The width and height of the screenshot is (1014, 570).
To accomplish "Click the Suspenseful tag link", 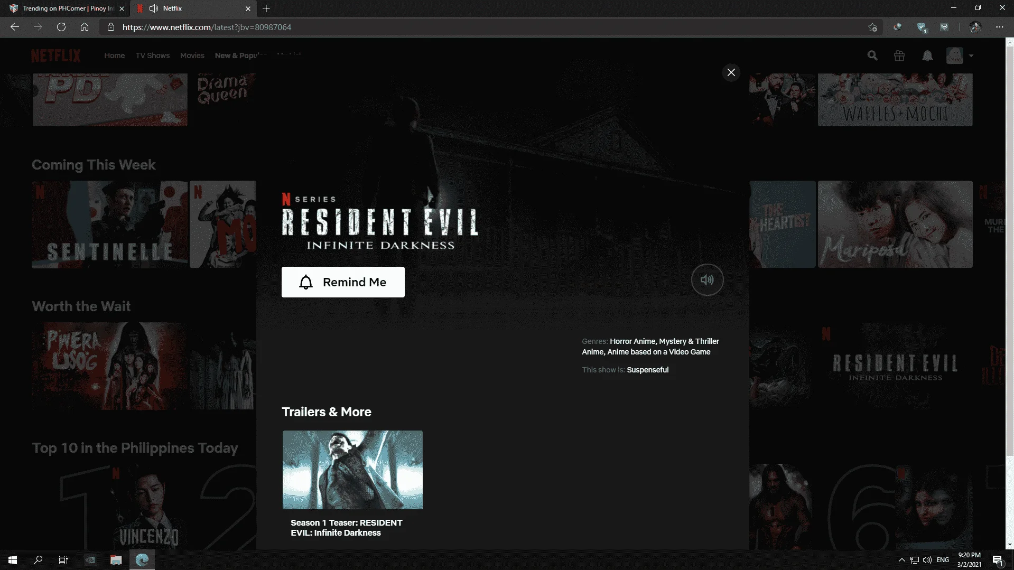I will pyautogui.click(x=647, y=370).
